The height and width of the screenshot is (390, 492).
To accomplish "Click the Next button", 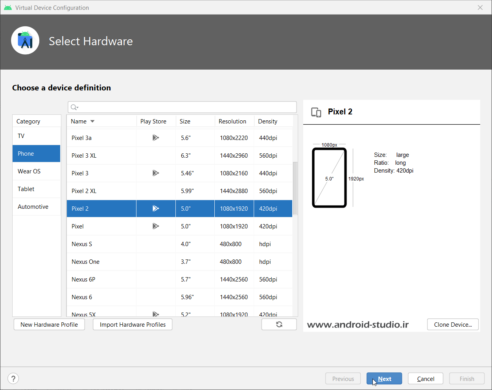I will [384, 379].
